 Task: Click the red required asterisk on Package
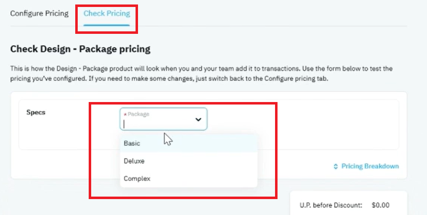[125, 114]
